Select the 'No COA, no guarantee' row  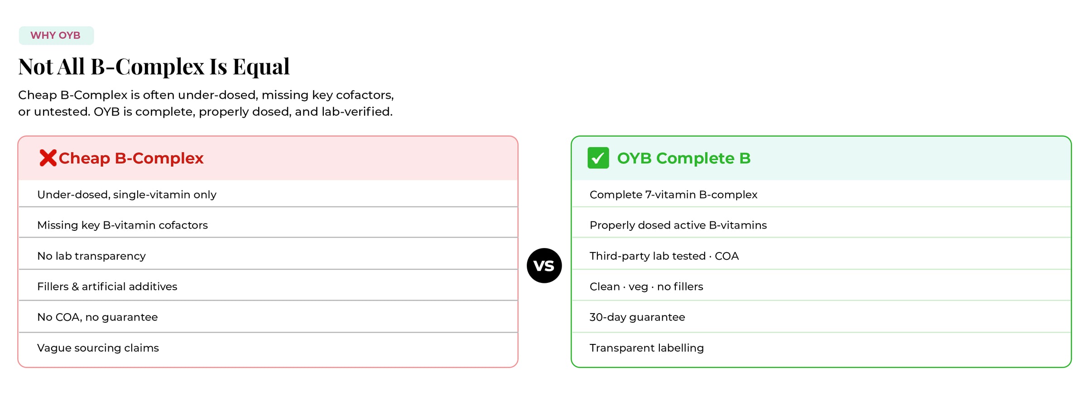268,317
